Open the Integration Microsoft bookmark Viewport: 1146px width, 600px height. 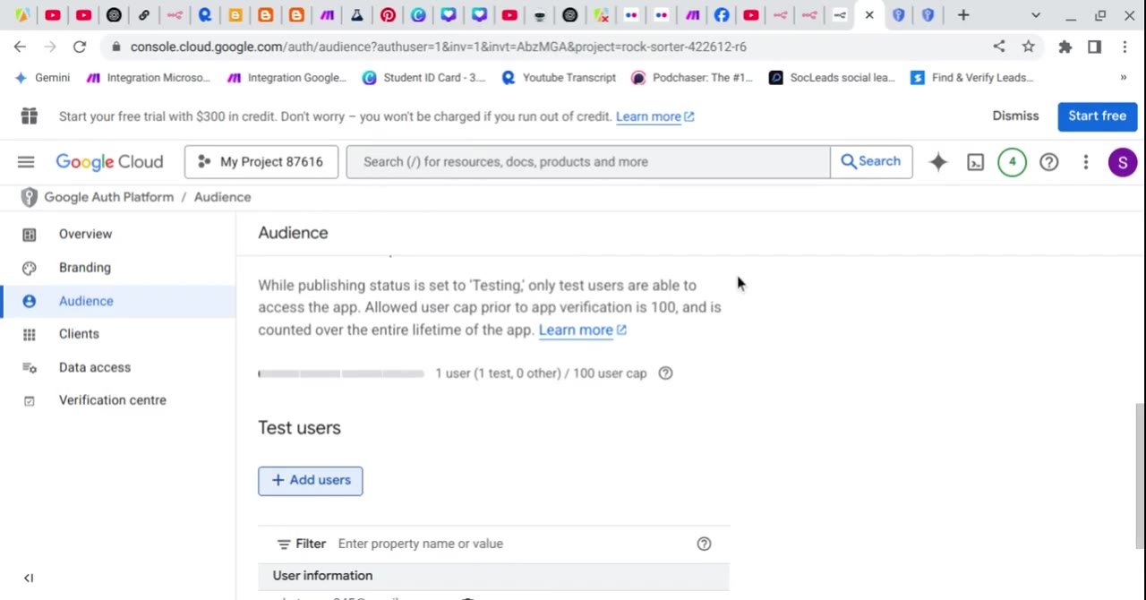coord(148,78)
